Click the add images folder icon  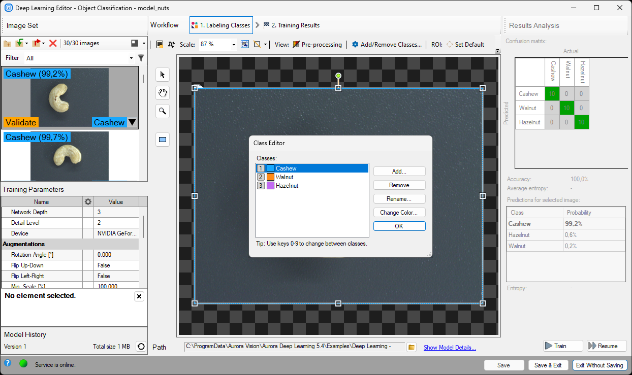(x=7, y=44)
